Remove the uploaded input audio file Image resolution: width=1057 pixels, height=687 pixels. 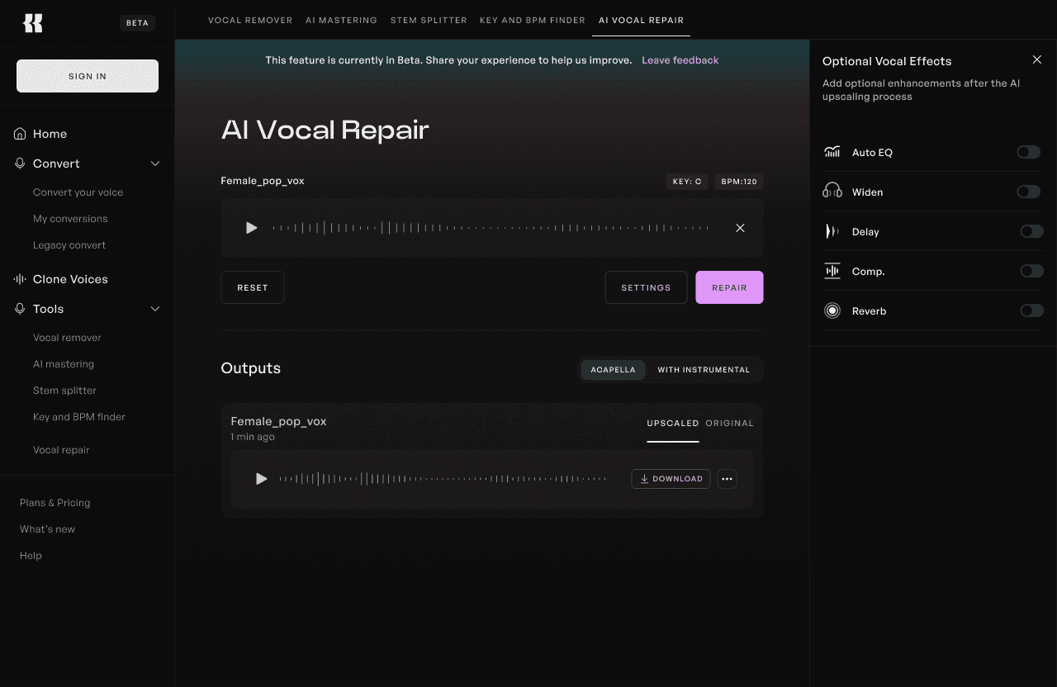pyautogui.click(x=740, y=228)
